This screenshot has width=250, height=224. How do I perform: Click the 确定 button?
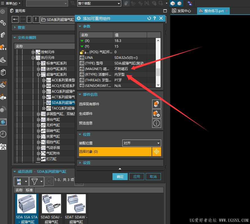120,176
